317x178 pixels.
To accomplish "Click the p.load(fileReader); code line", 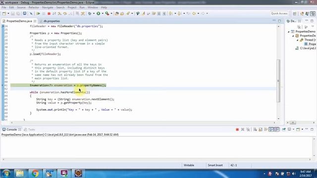I will pyautogui.click(x=45, y=54).
